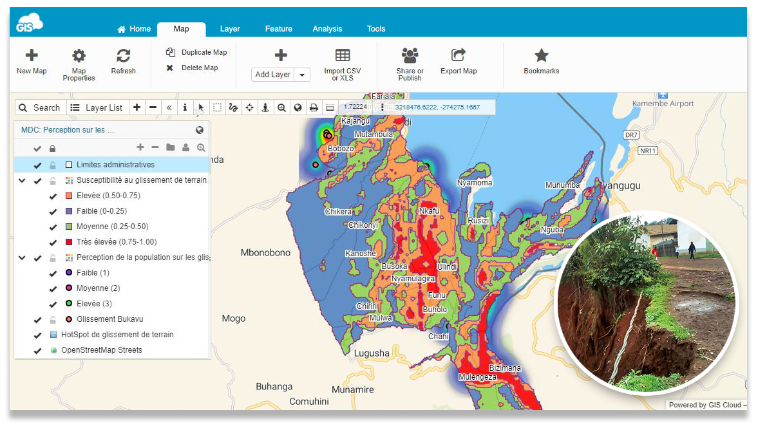The height and width of the screenshot is (428, 758).
Task: Toggle lock on Limites administratives layer
Action: (x=53, y=165)
